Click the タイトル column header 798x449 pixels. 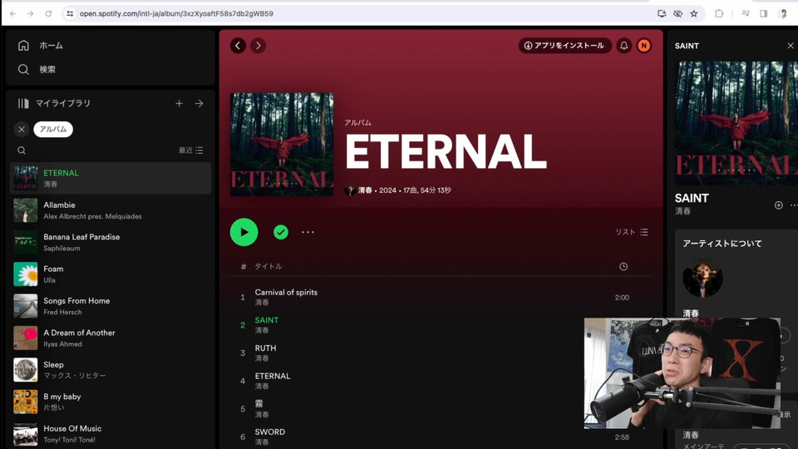(x=268, y=266)
